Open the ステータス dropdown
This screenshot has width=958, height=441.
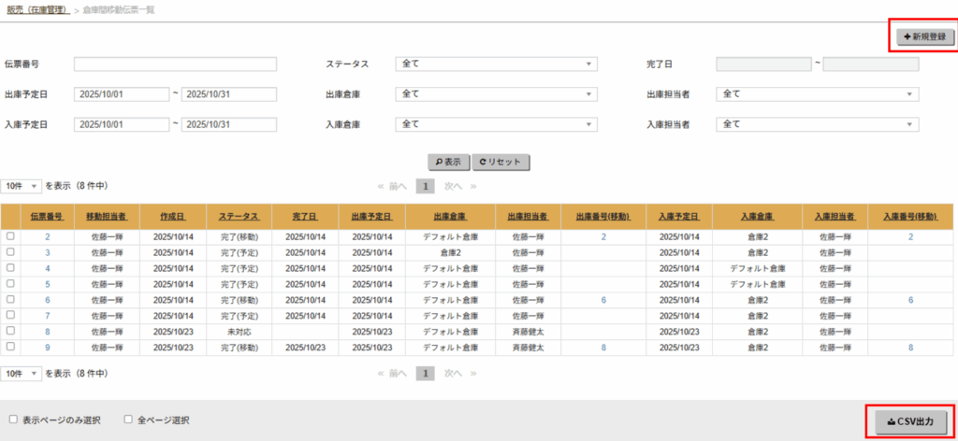(x=496, y=64)
